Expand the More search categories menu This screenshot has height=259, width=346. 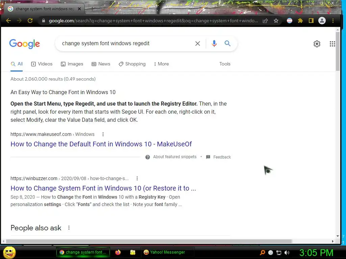pyautogui.click(x=161, y=64)
